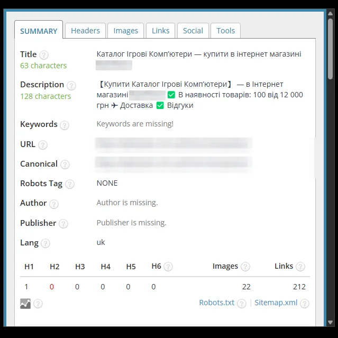Image resolution: width=338 pixels, height=338 pixels.
Task: Click the scrollbar down arrow
Action: click(331, 322)
